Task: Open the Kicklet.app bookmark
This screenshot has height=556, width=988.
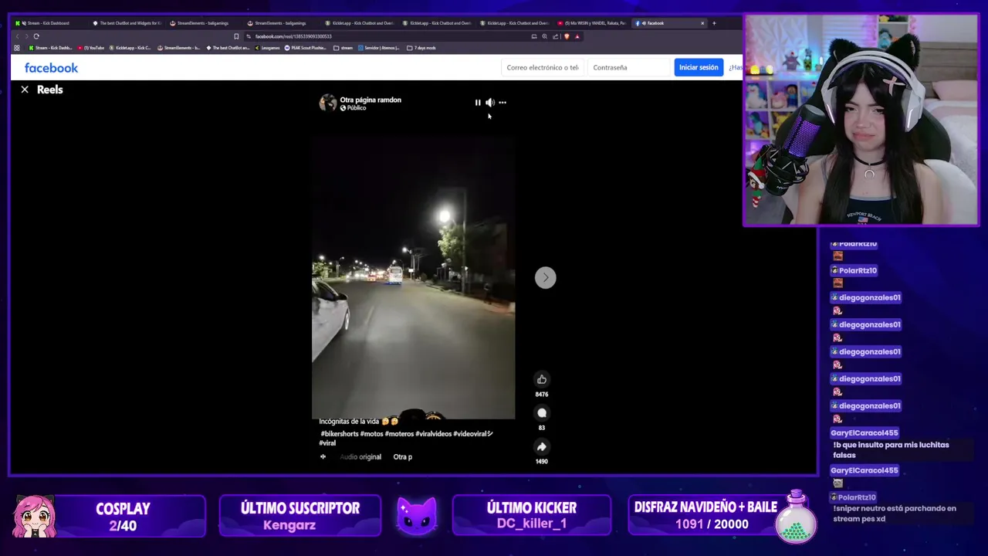Action: click(x=130, y=48)
